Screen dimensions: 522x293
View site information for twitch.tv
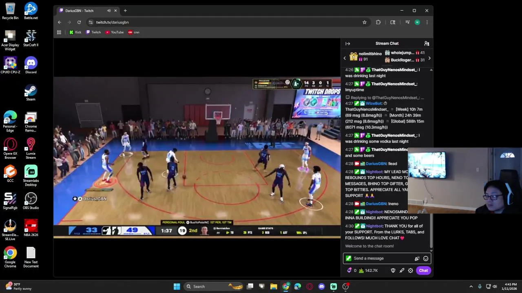tap(91, 22)
